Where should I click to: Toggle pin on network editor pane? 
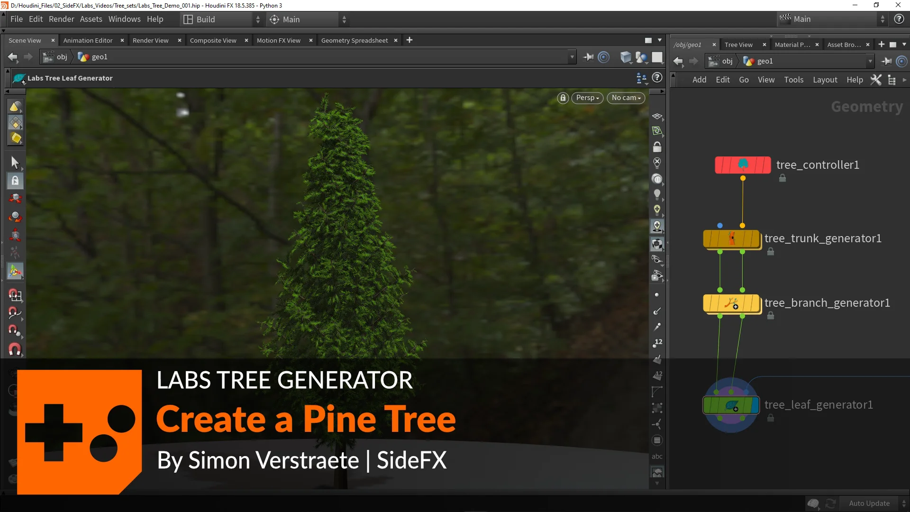(x=886, y=61)
